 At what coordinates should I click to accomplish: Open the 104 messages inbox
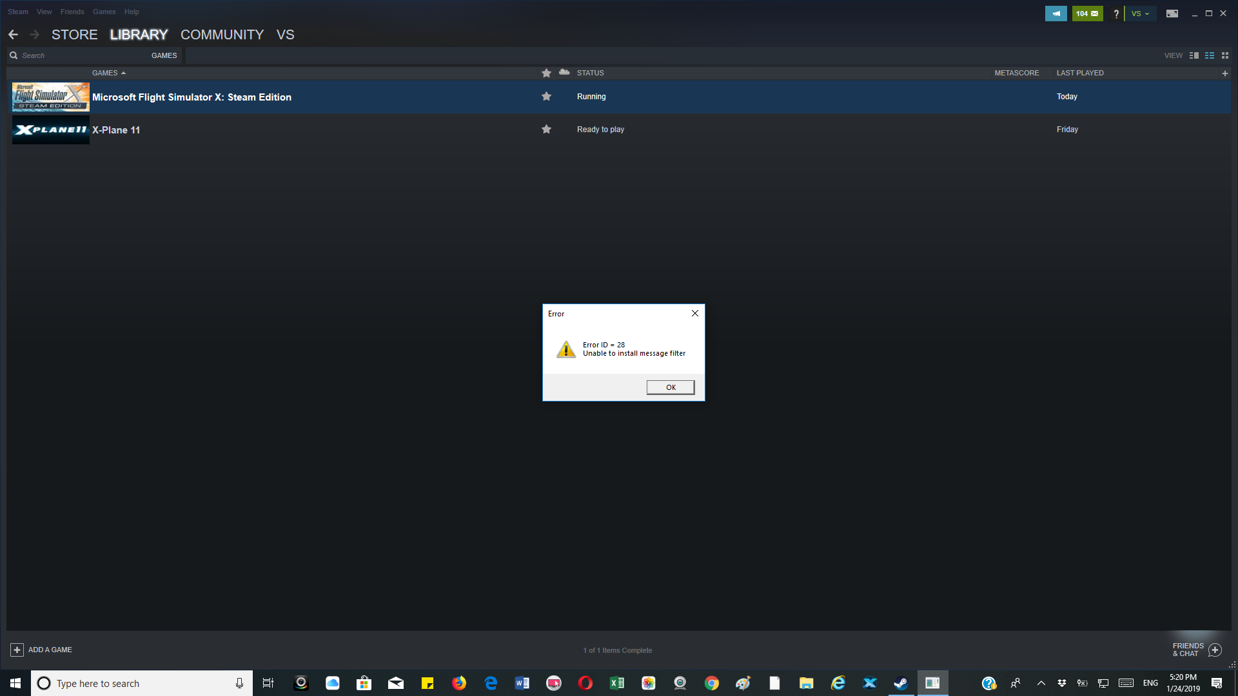[x=1087, y=14]
